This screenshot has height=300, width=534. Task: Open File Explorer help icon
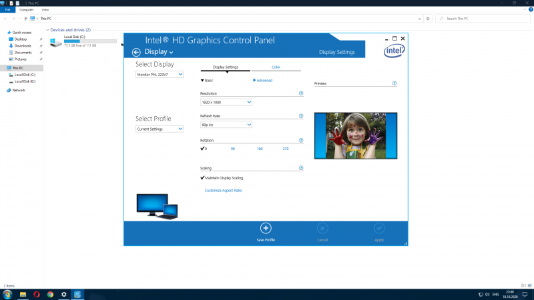pos(531,9)
